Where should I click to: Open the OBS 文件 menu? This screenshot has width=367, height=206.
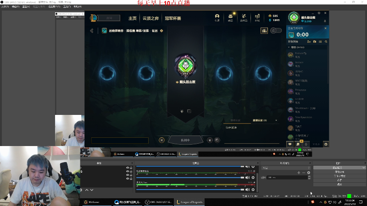click(5, 6)
